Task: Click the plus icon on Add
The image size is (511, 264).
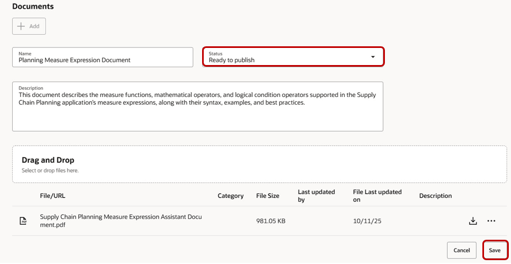Action: click(21, 26)
